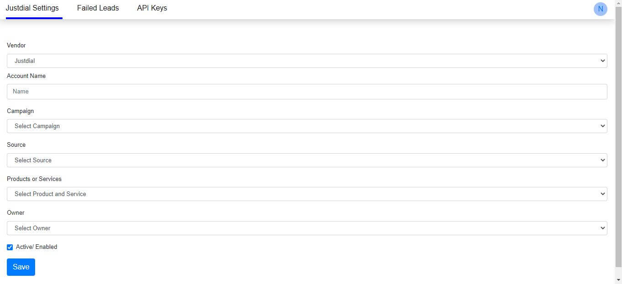
Task: Click the Owner dropdown chevron arrow
Action: tap(603, 228)
